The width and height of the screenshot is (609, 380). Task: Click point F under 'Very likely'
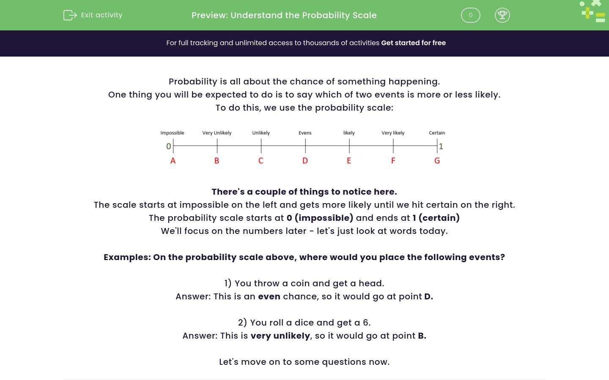click(x=393, y=160)
